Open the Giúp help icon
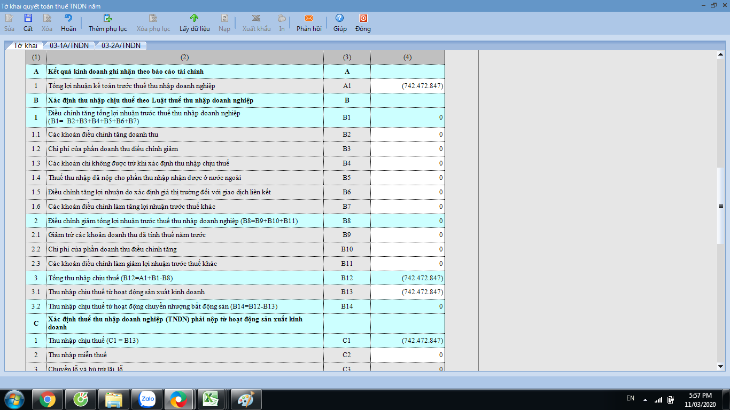 point(340,18)
